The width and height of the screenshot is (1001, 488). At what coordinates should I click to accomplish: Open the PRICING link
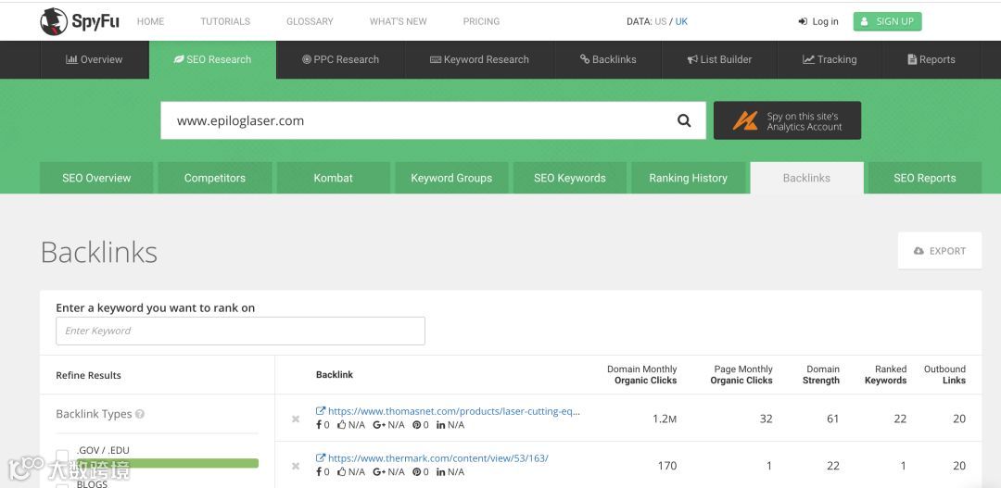(481, 21)
